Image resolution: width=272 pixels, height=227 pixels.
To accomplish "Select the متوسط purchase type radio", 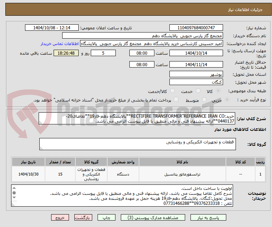I will point(204,100).
